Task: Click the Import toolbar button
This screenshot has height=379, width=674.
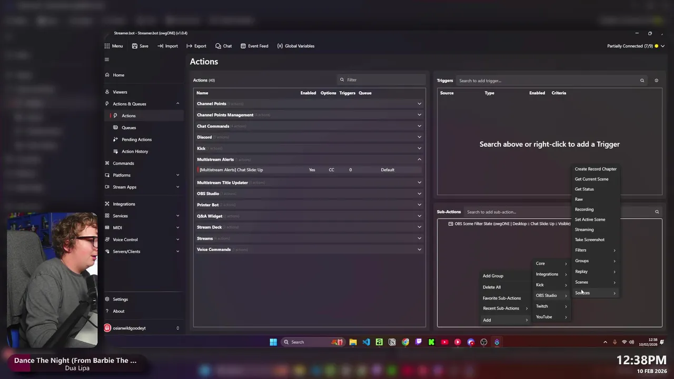Action: click(167, 46)
